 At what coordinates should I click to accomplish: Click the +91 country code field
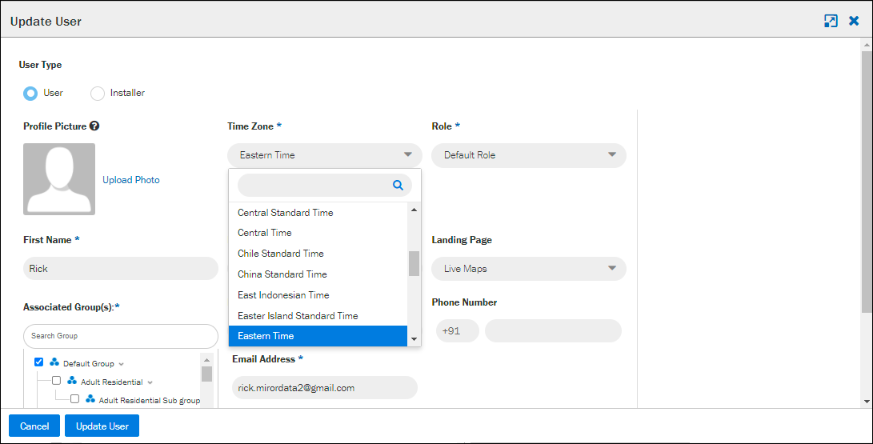[458, 331]
